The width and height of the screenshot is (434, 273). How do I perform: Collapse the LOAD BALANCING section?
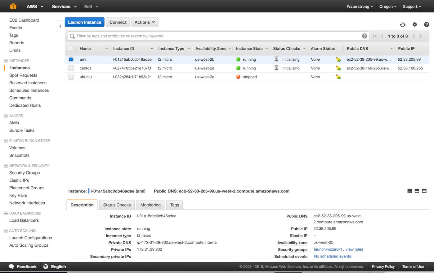(x=6, y=213)
